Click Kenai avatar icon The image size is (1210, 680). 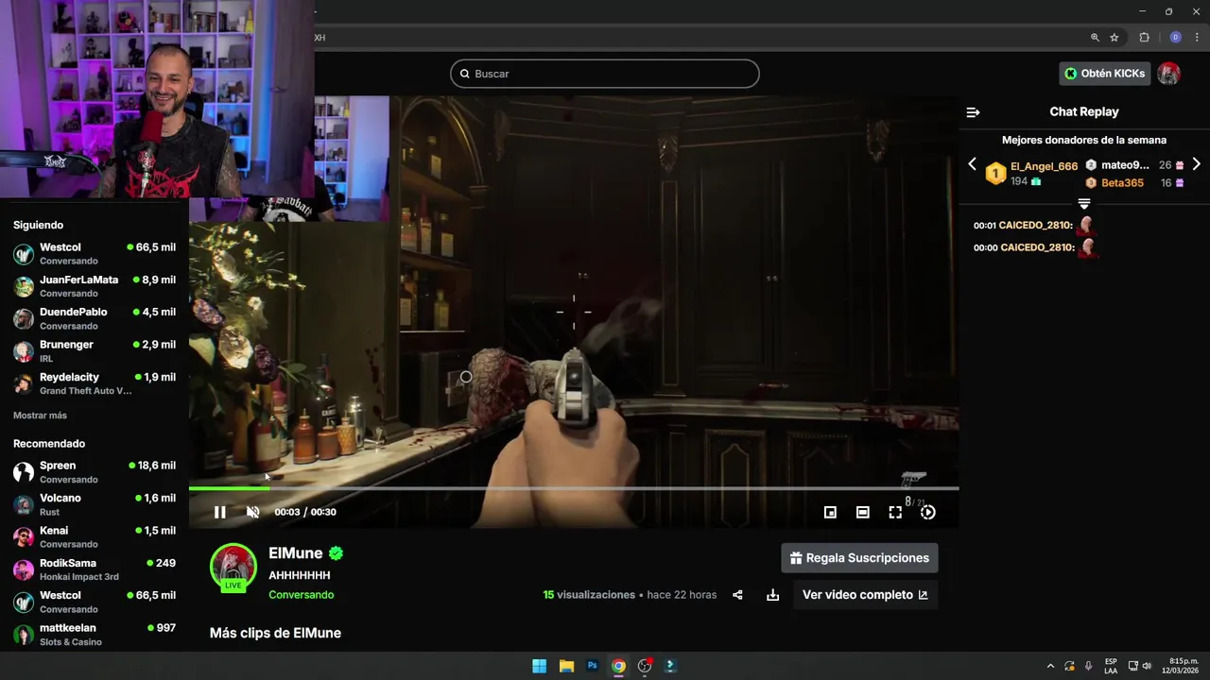coord(24,537)
